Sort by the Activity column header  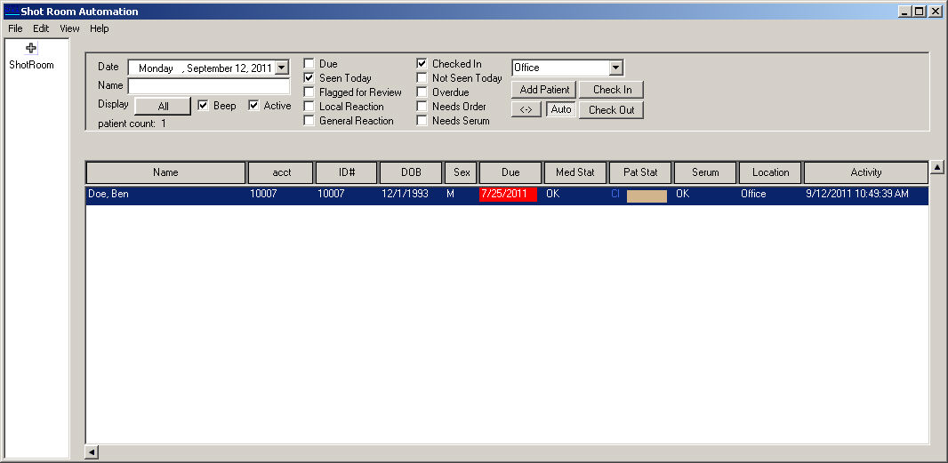pos(866,172)
